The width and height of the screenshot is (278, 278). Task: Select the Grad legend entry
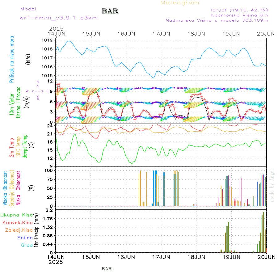tap(27, 245)
